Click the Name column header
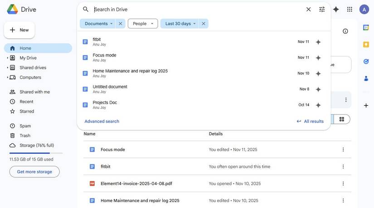Screen dimensions: 374x208 pos(89,134)
